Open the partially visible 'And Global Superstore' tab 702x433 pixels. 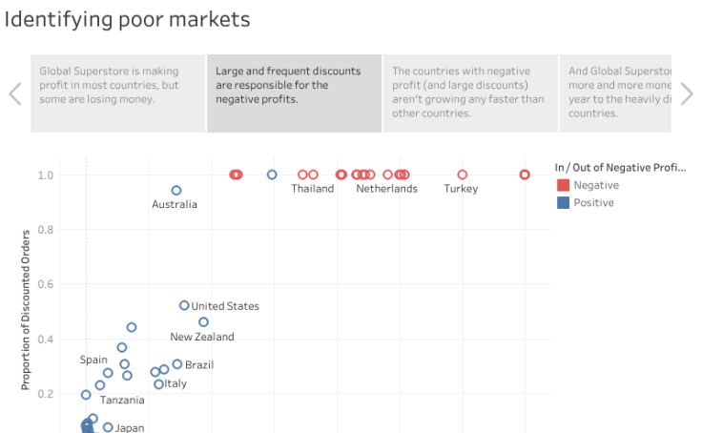618,93
